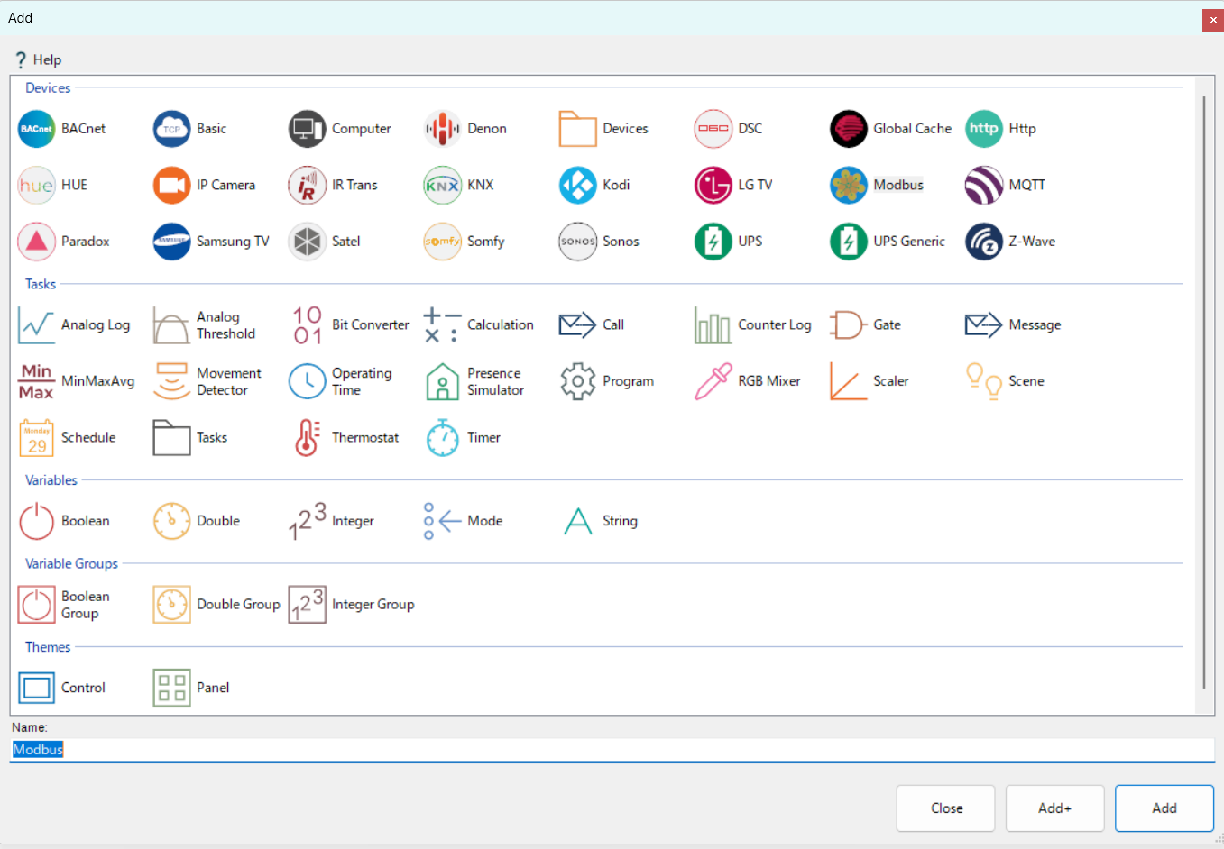Select the HUE device icon
1224x849 pixels.
(x=37, y=185)
